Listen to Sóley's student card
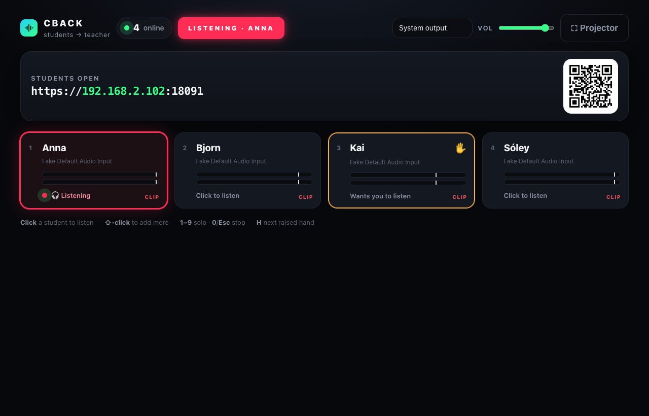The width and height of the screenshot is (649, 416). click(555, 170)
